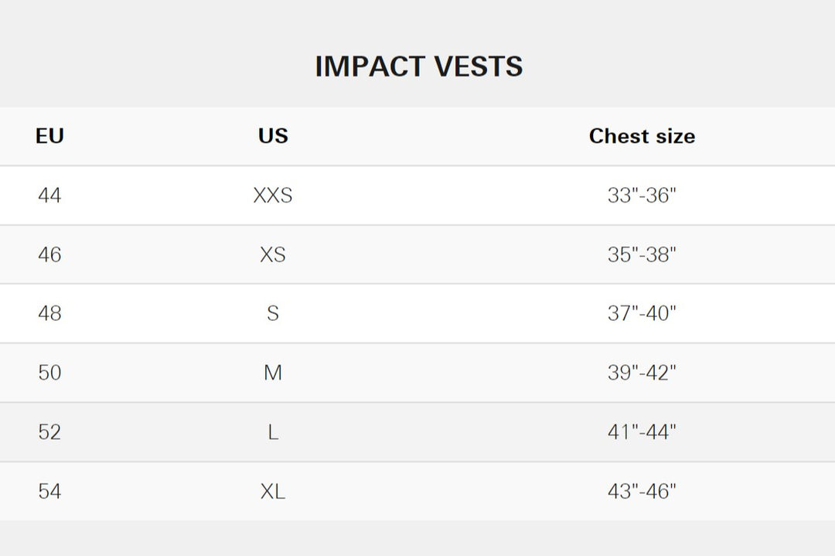Click EU size 46 cell
This screenshot has height=556, width=835.
pos(49,254)
